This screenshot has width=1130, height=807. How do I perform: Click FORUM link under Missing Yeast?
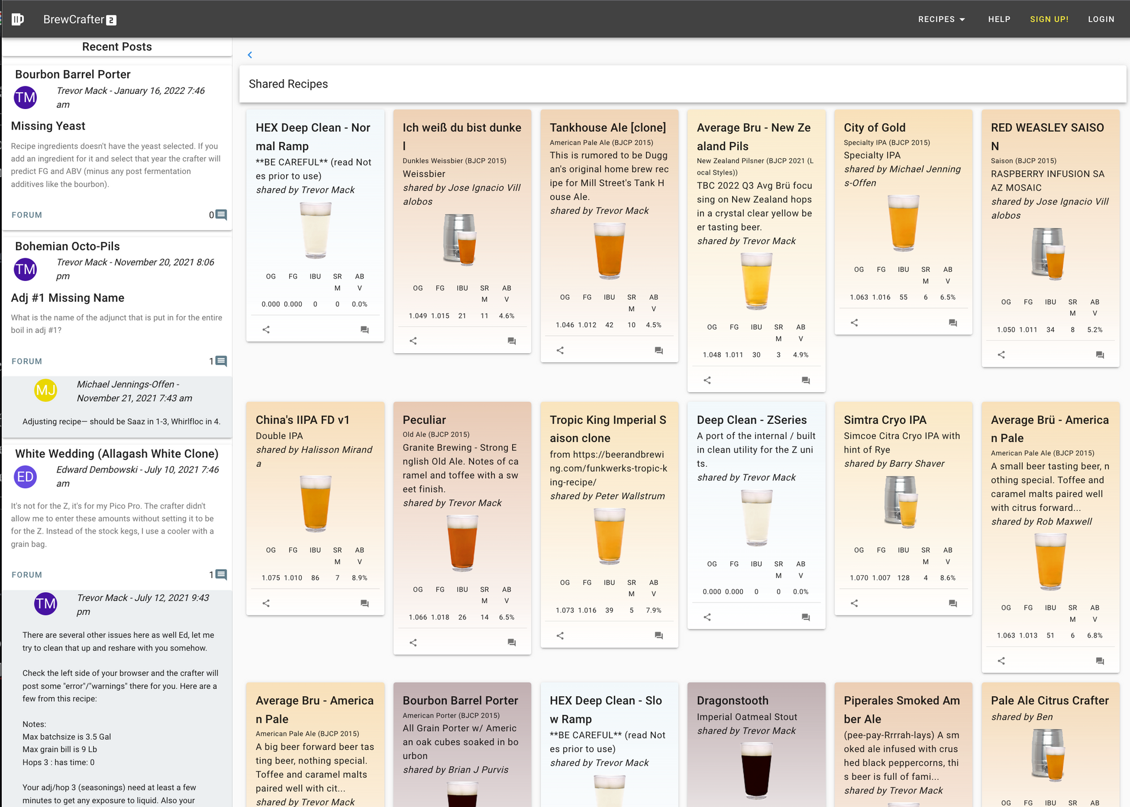tap(27, 215)
